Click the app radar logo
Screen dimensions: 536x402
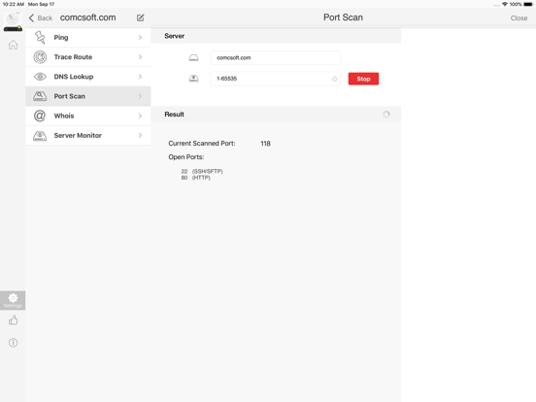point(13,21)
